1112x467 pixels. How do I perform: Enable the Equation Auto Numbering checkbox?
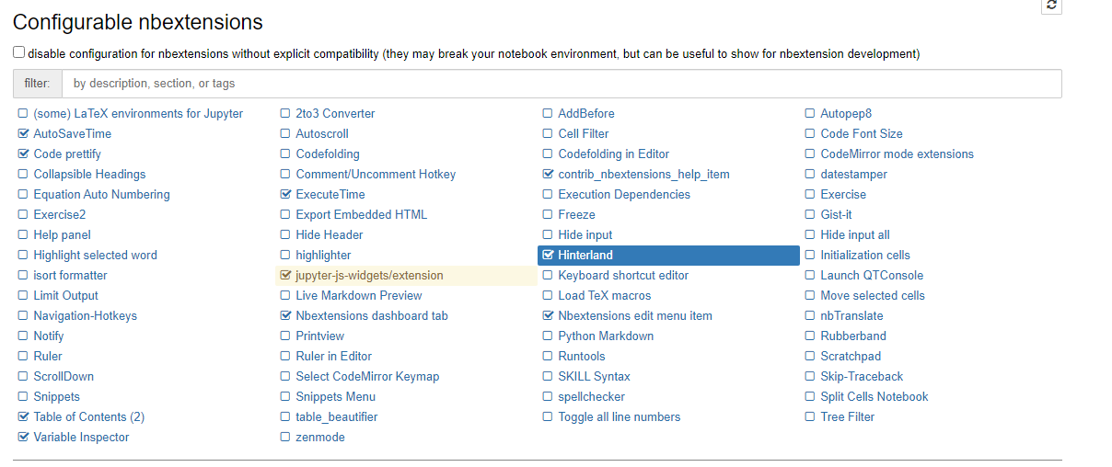(x=23, y=194)
